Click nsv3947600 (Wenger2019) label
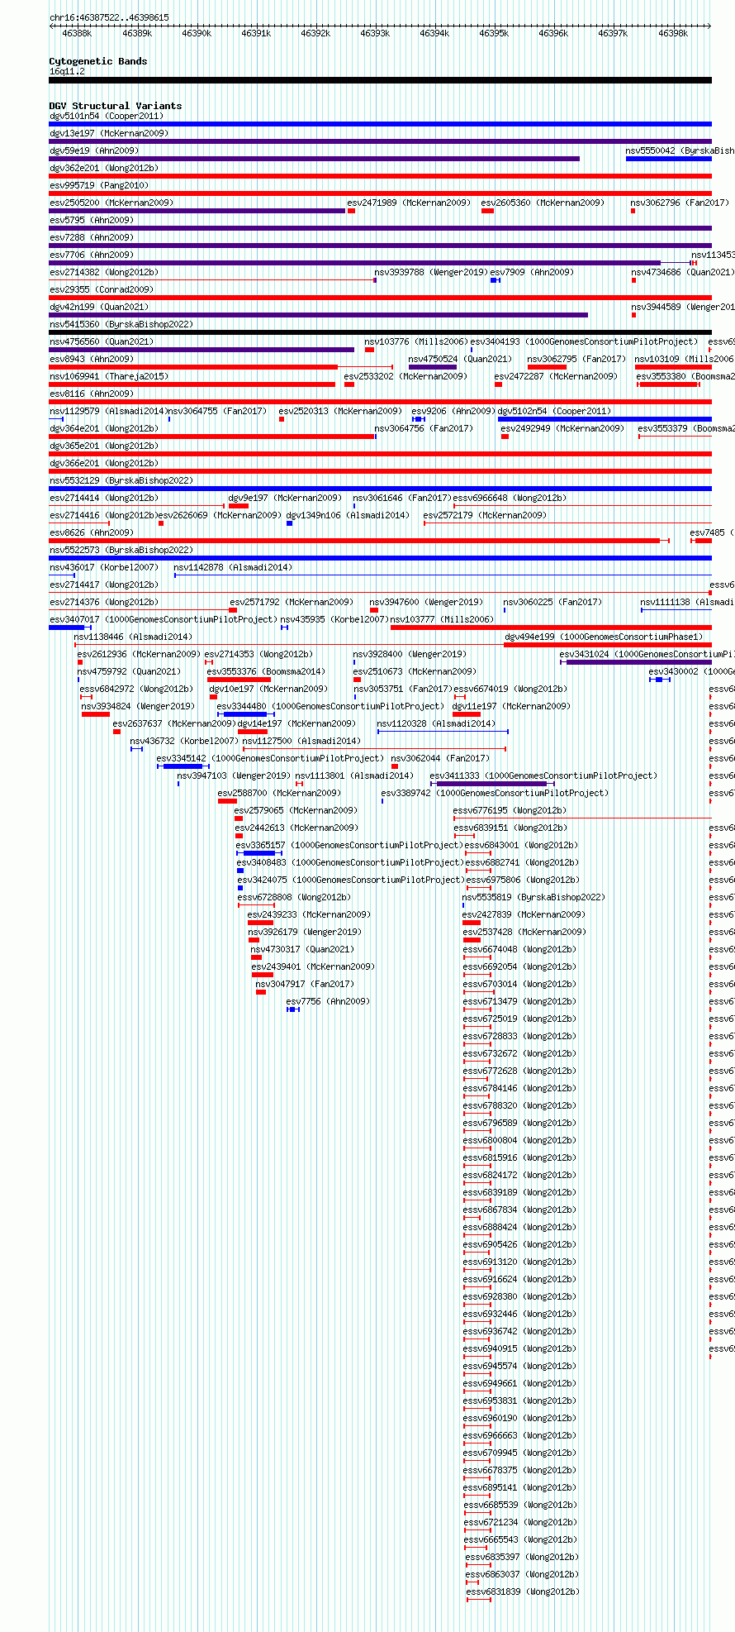Image resolution: width=735 pixels, height=1632 pixels. [x=426, y=602]
